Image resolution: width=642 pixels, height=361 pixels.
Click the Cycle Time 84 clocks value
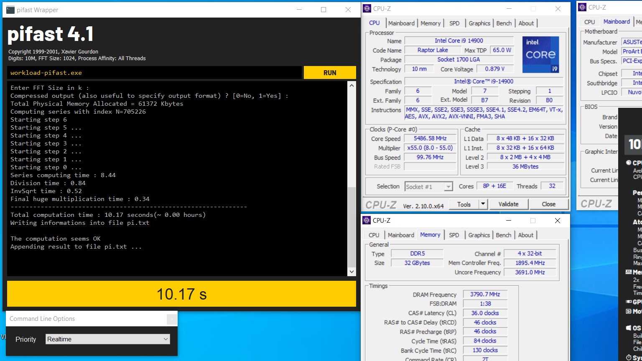point(485,341)
